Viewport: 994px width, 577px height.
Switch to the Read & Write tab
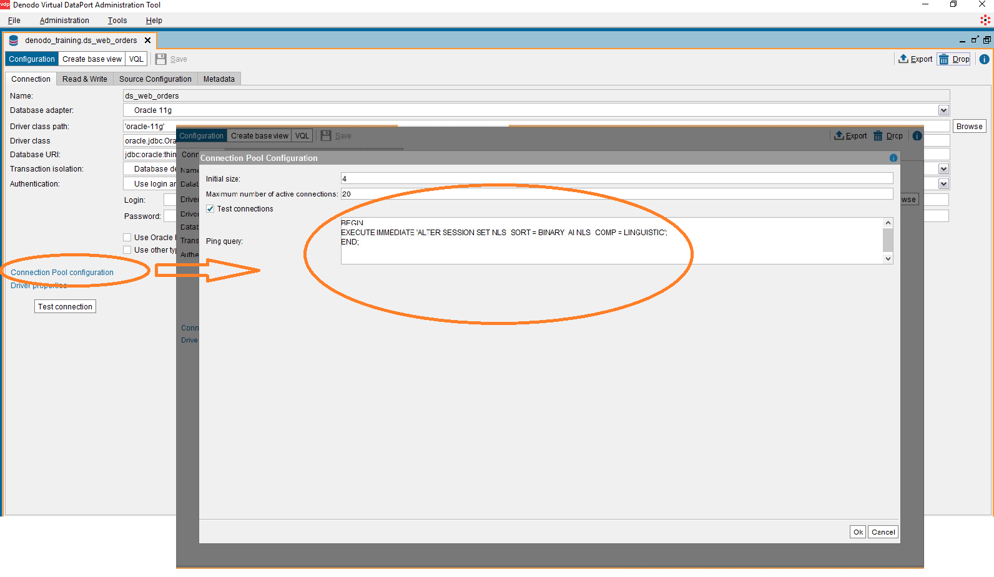pyautogui.click(x=85, y=79)
